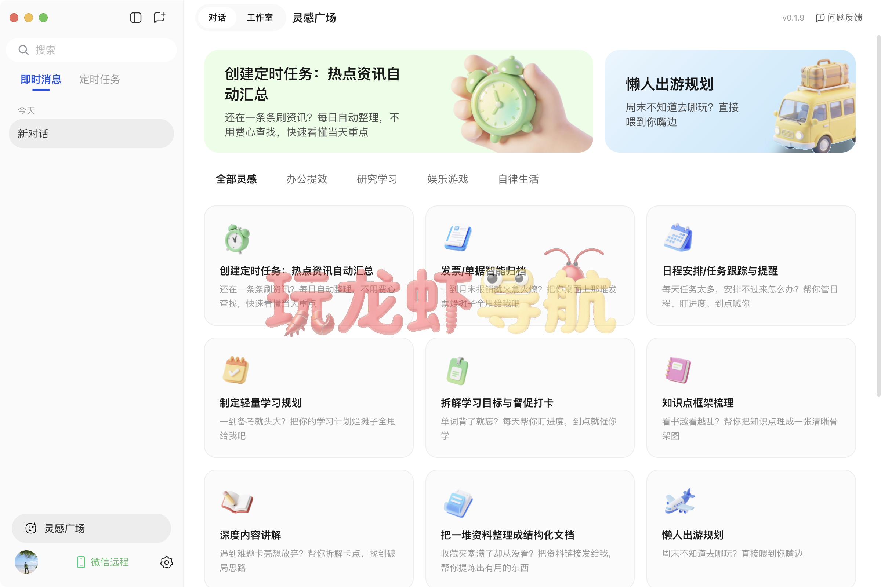Open card title 创建定时任务：热点资讯自动汇总
This screenshot has height=587, width=881.
pyautogui.click(x=296, y=271)
